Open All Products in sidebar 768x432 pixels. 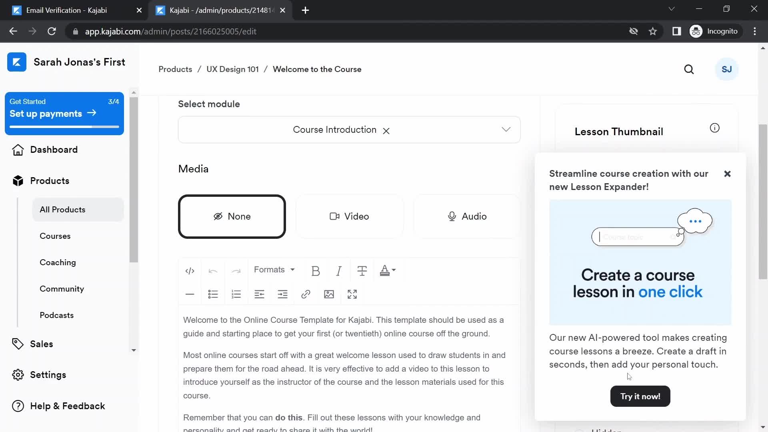pos(78,210)
